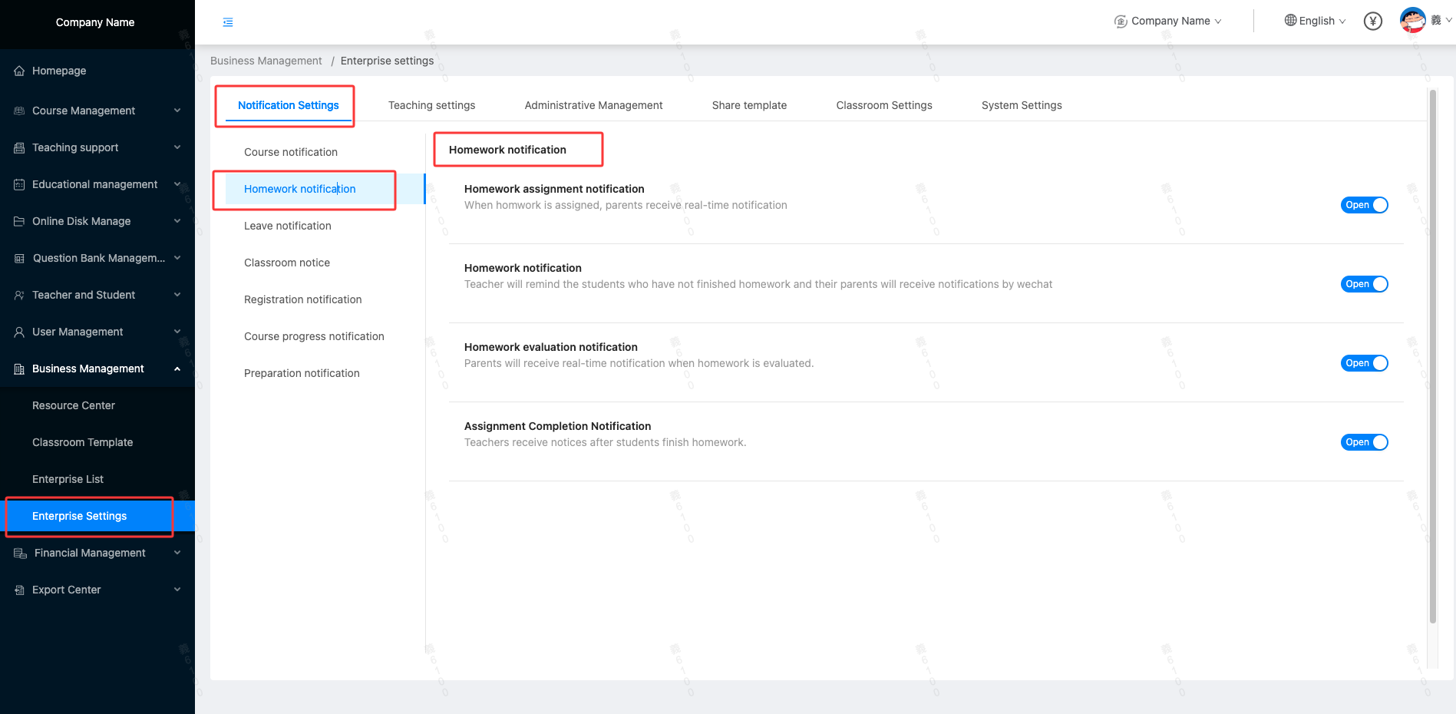Screen dimensions: 1456x714
Task: Click the Teaching support printer icon
Action: point(19,148)
